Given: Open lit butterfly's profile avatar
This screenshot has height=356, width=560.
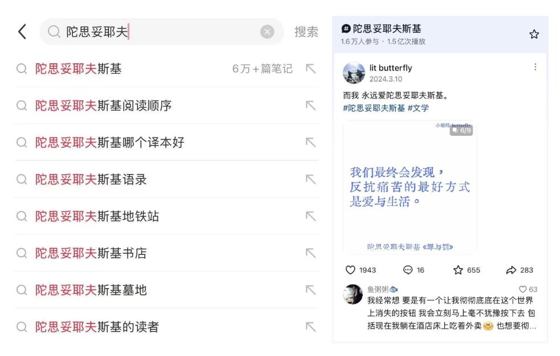Looking at the screenshot, I should click(x=354, y=73).
